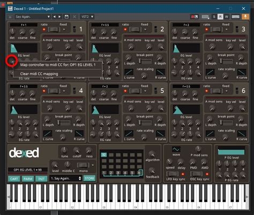The image size is (254, 215).
Task: Click operator 2 break point slider
Action: (145, 61)
